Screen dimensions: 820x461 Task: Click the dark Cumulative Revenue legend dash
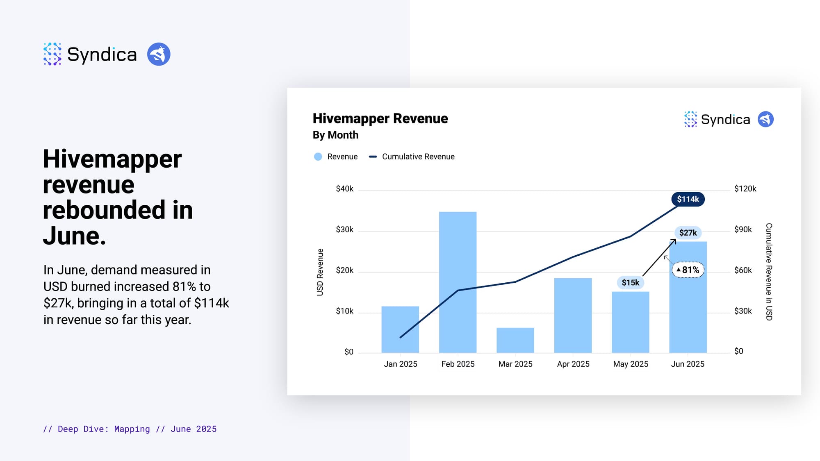tap(373, 157)
